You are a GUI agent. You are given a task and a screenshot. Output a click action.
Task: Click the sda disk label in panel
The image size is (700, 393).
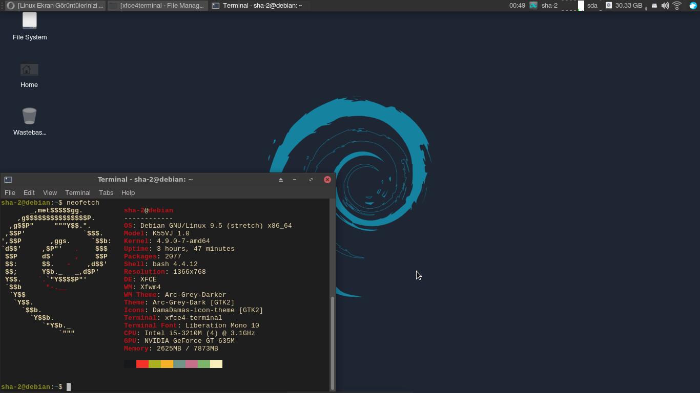tap(592, 6)
